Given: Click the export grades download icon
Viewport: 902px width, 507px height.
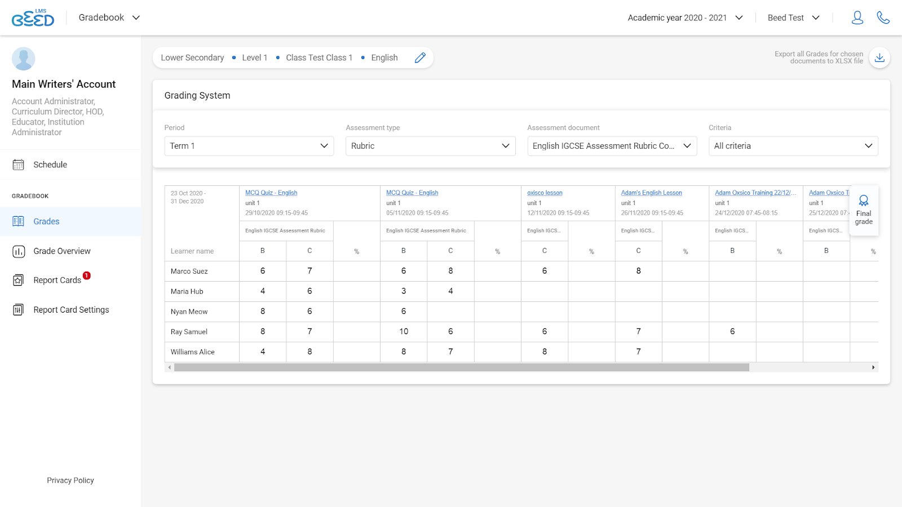Looking at the screenshot, I should point(879,58).
